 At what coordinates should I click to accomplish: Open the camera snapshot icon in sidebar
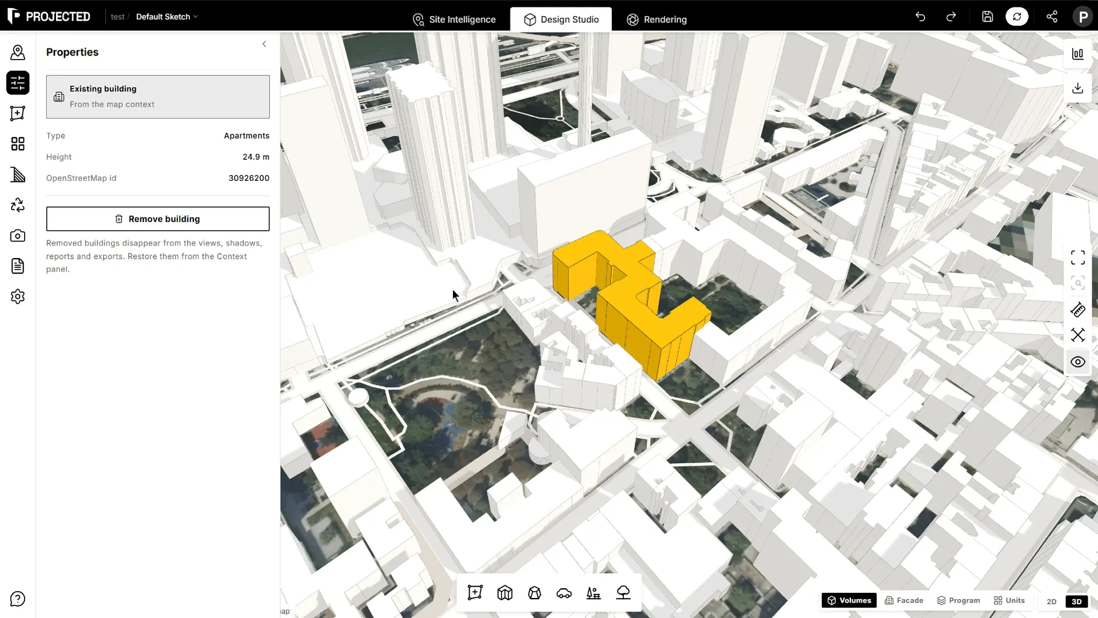[x=18, y=236]
